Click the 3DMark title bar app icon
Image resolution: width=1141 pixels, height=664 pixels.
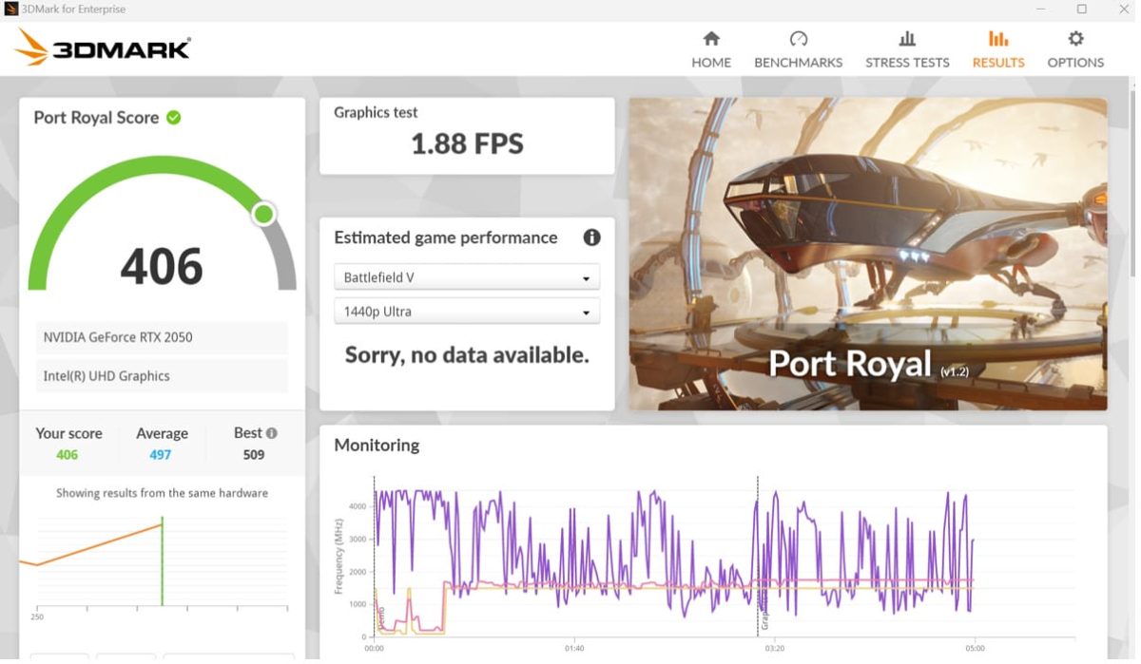pos(10,9)
